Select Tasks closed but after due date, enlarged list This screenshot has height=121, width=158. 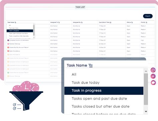click(x=104, y=107)
